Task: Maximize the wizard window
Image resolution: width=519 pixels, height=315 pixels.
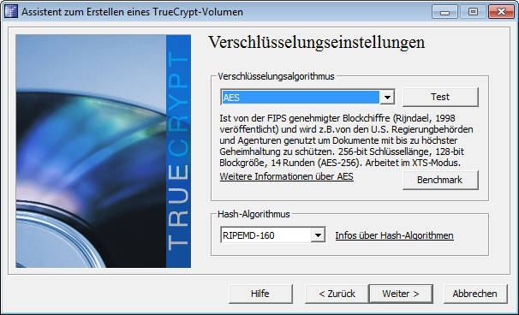Action: [x=473, y=12]
